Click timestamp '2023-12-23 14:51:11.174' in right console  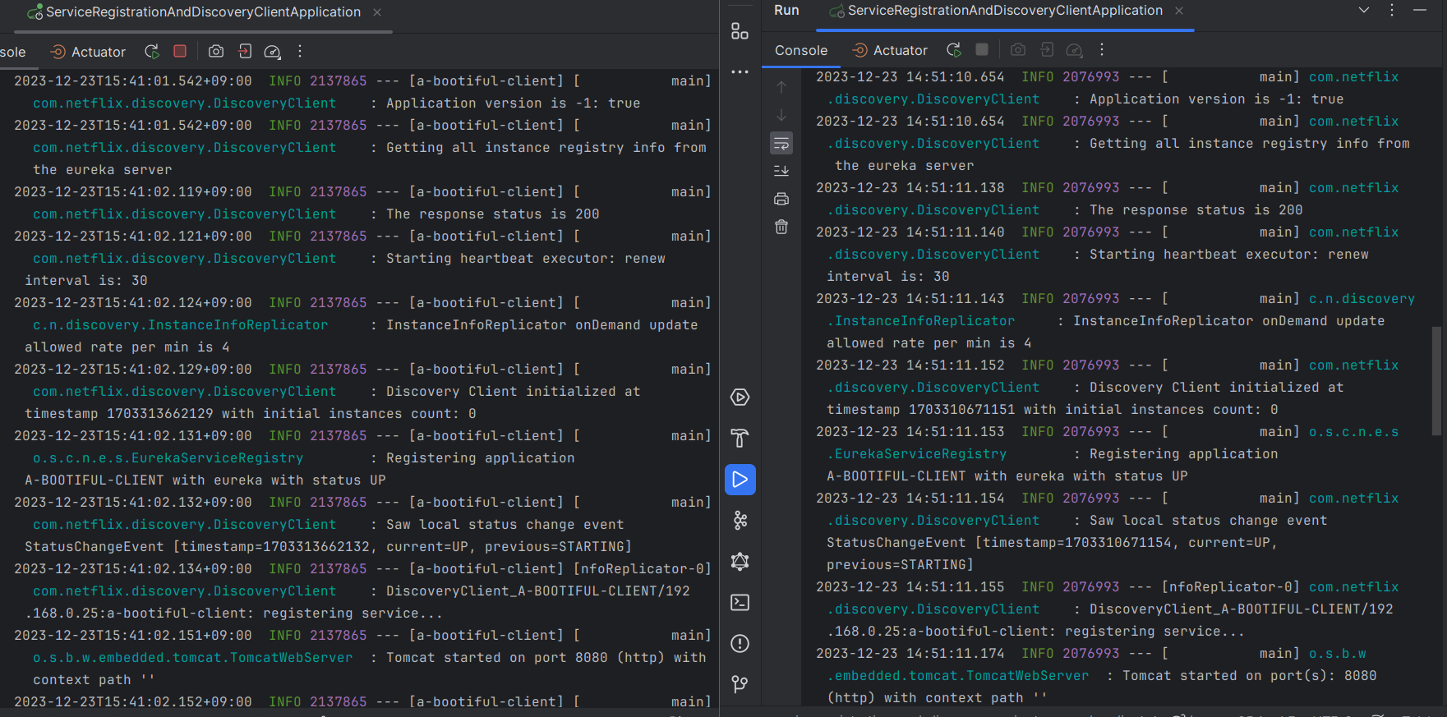click(910, 654)
